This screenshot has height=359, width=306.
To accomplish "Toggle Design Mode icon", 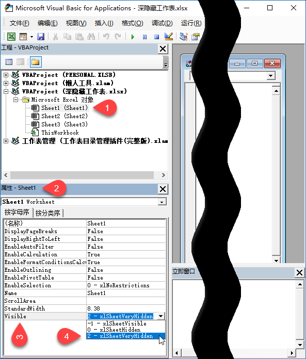I will point(169,37).
